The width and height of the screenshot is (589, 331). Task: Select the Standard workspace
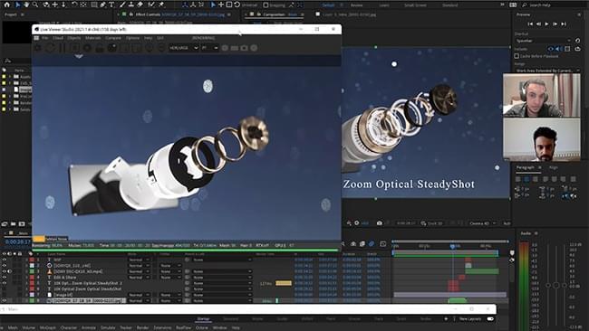[x=449, y=5]
